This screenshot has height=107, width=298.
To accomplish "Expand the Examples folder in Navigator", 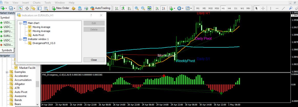I will (x=7, y=72).
